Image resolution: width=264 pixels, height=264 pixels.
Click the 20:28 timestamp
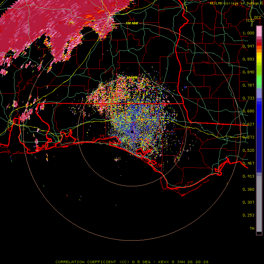(202, 262)
